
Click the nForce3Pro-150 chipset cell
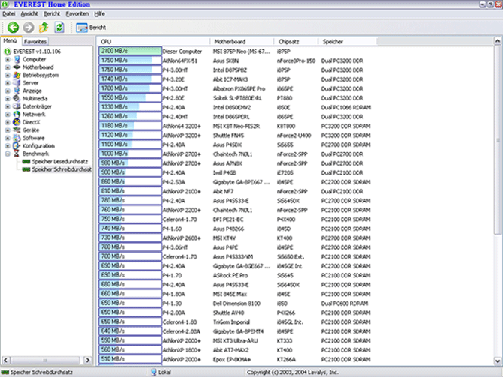click(296, 61)
